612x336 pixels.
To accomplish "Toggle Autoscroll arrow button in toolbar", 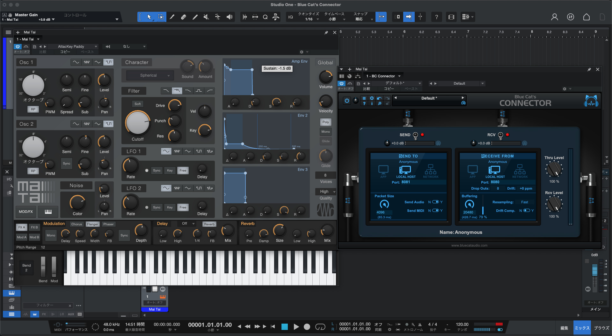I will [x=409, y=17].
